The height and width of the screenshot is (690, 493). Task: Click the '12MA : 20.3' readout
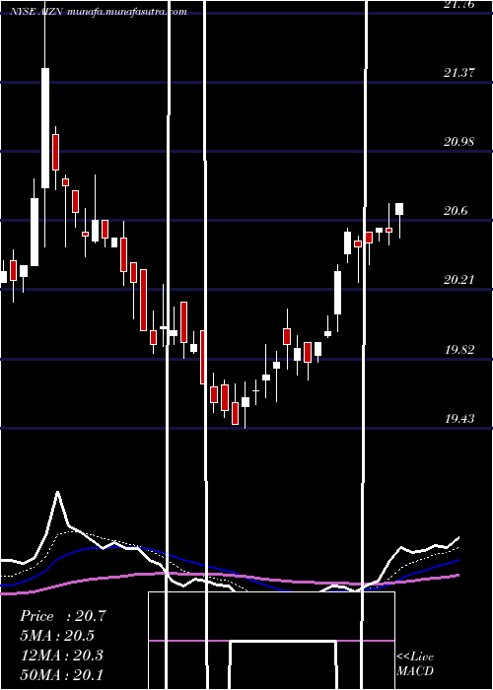[x=62, y=655]
